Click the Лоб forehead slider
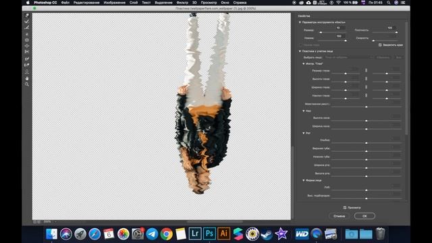This screenshot has width=432, height=243. click(x=367, y=190)
